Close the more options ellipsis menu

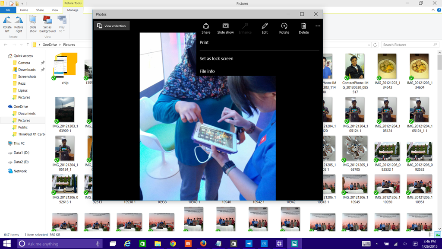[318, 26]
